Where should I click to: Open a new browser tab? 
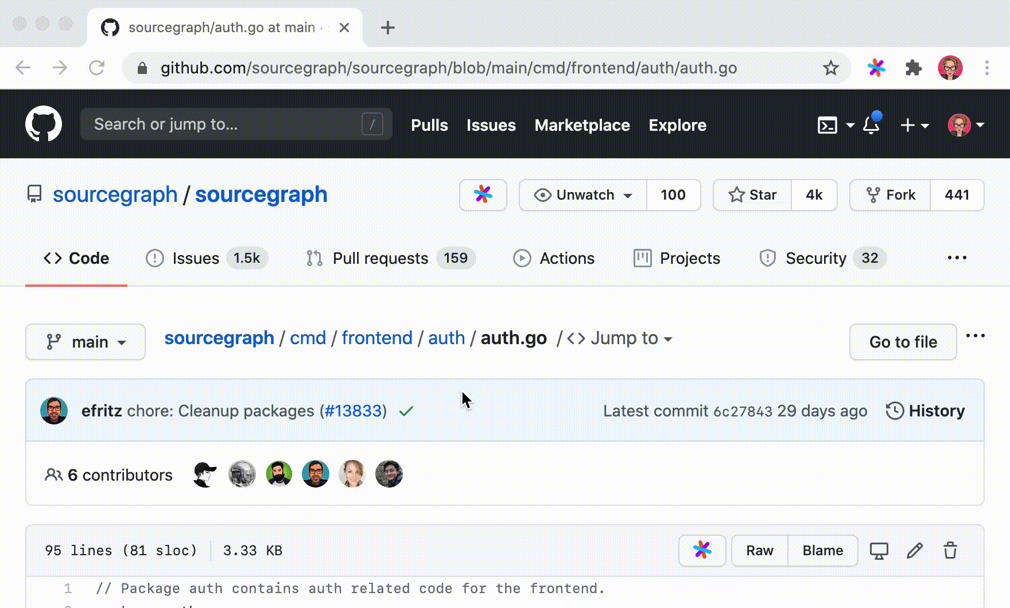pos(388,27)
